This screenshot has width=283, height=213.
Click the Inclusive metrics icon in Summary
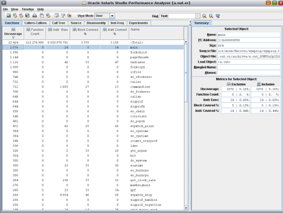259,84
